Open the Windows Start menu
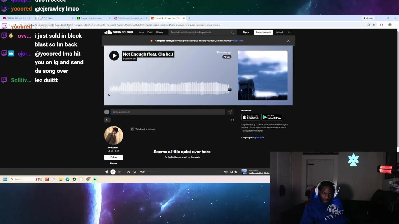Image resolution: width=399 pixels, height=224 pixels. [5, 179]
